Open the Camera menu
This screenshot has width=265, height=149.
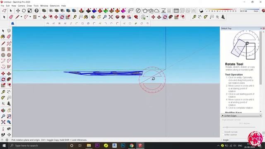(x=21, y=6)
